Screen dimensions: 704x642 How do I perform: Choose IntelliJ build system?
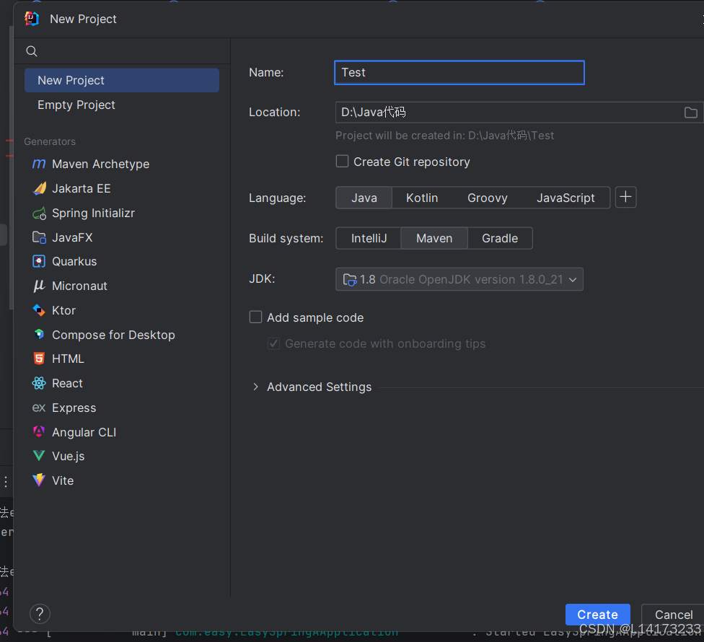369,238
